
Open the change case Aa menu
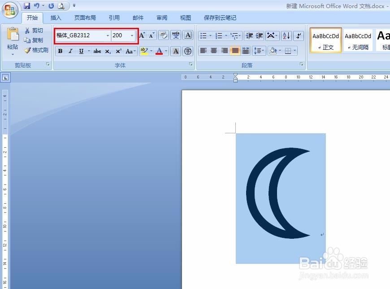[130, 51]
